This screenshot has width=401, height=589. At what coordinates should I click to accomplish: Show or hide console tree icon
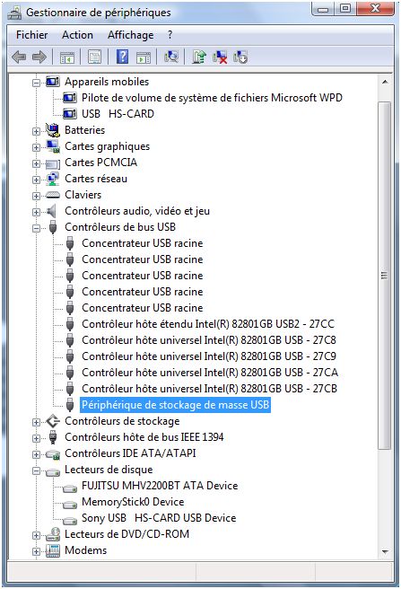click(x=67, y=57)
